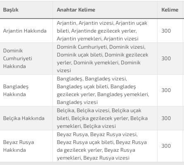Click the Dominik Cumhuriyeti keywords cell
The image size is (184, 165).
(105, 59)
